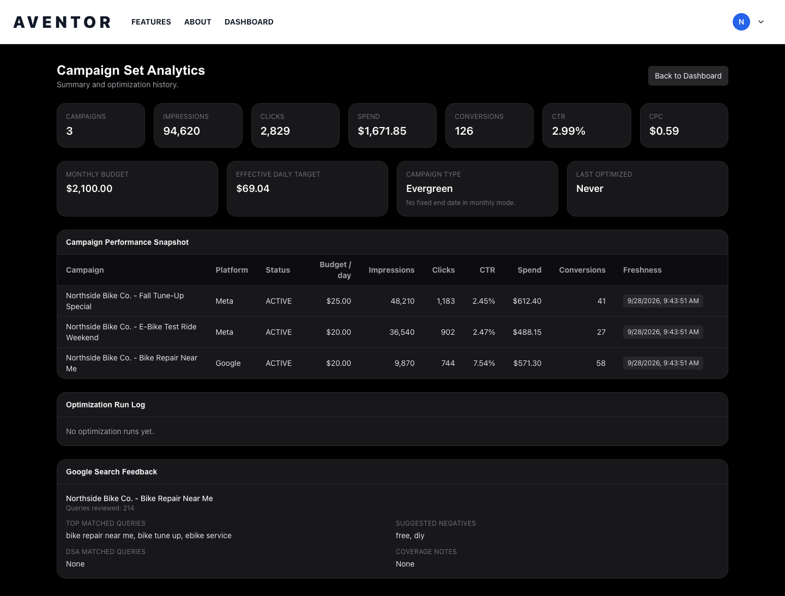Viewport: 785px width, 596px height.
Task: Click the 7.54% CTR value
Action: [x=484, y=363]
